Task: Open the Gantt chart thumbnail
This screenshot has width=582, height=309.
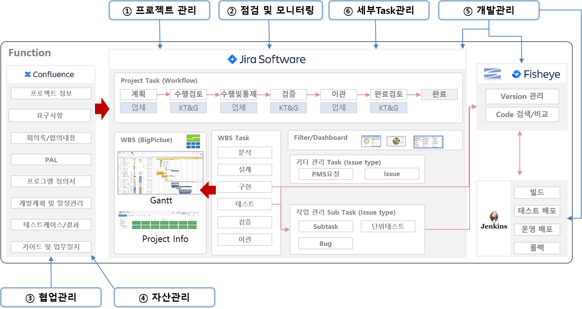Action: click(x=161, y=173)
